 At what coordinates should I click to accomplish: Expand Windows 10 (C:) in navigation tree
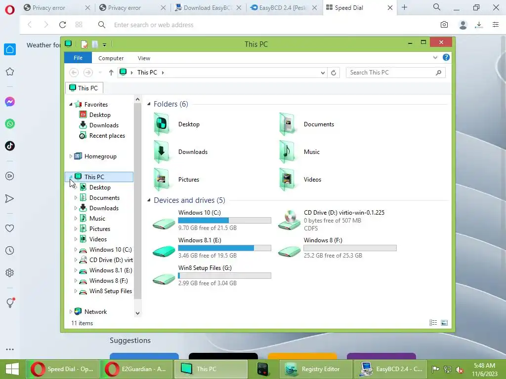[76, 249]
